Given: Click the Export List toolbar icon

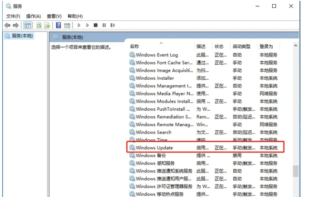Looking at the screenshot, I should point(47,25).
